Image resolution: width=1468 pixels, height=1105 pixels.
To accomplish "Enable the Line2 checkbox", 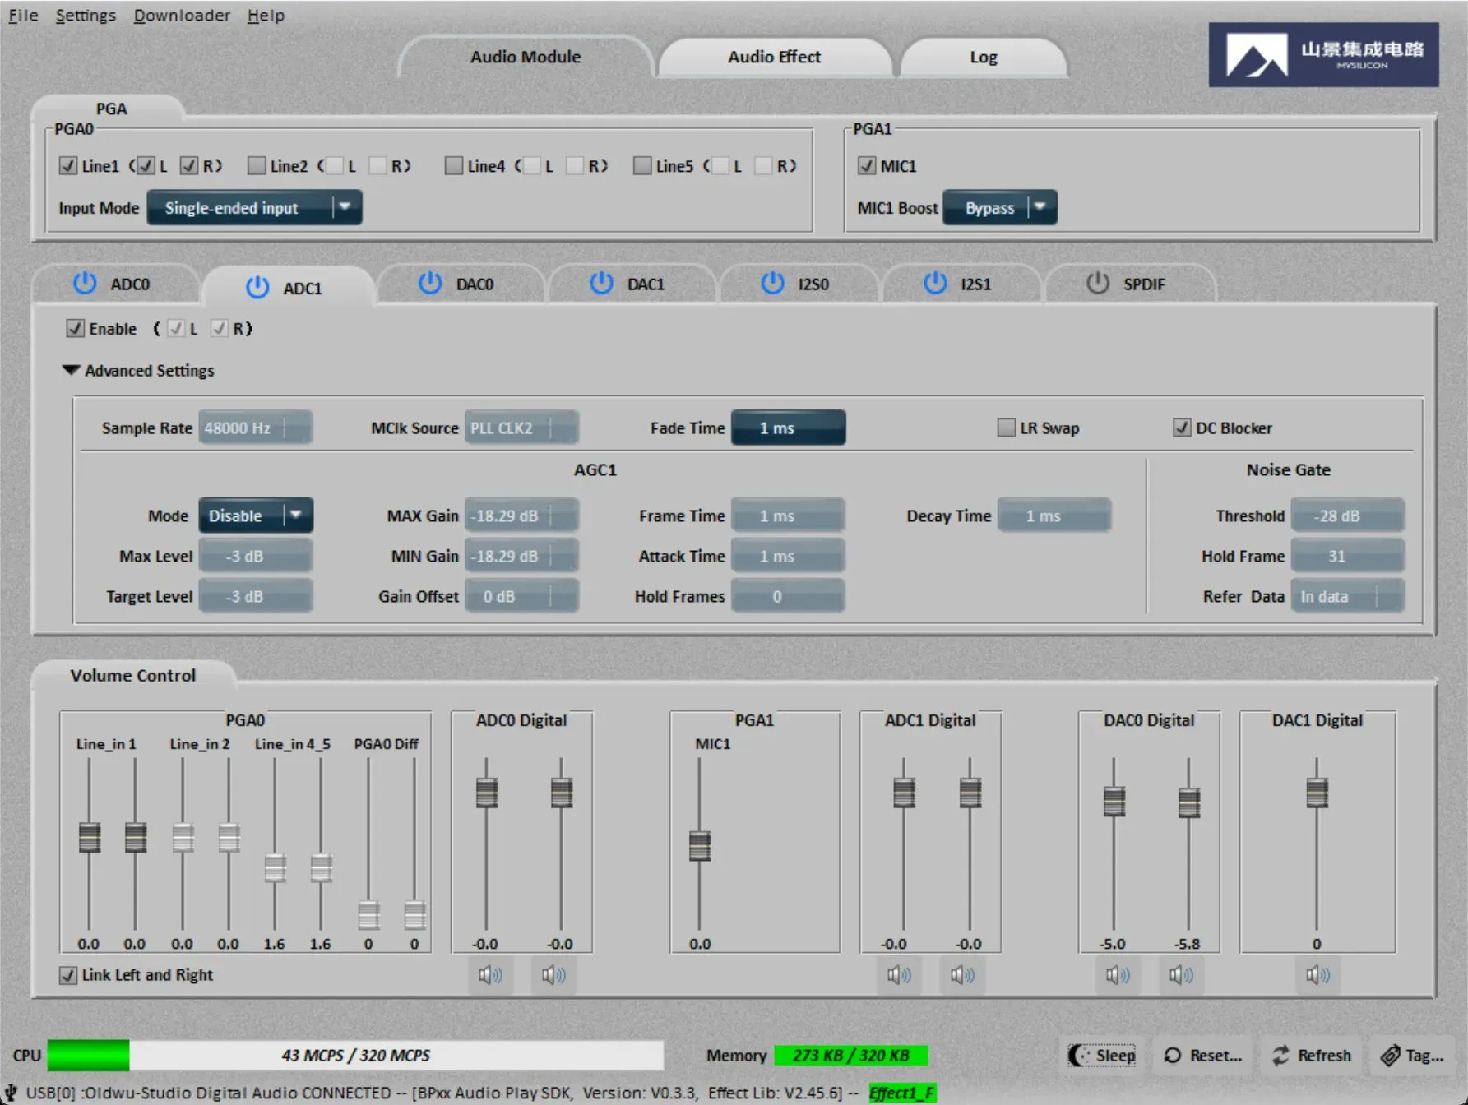I will pyautogui.click(x=257, y=166).
